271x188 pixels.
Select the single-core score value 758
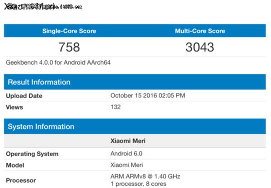coord(69,47)
